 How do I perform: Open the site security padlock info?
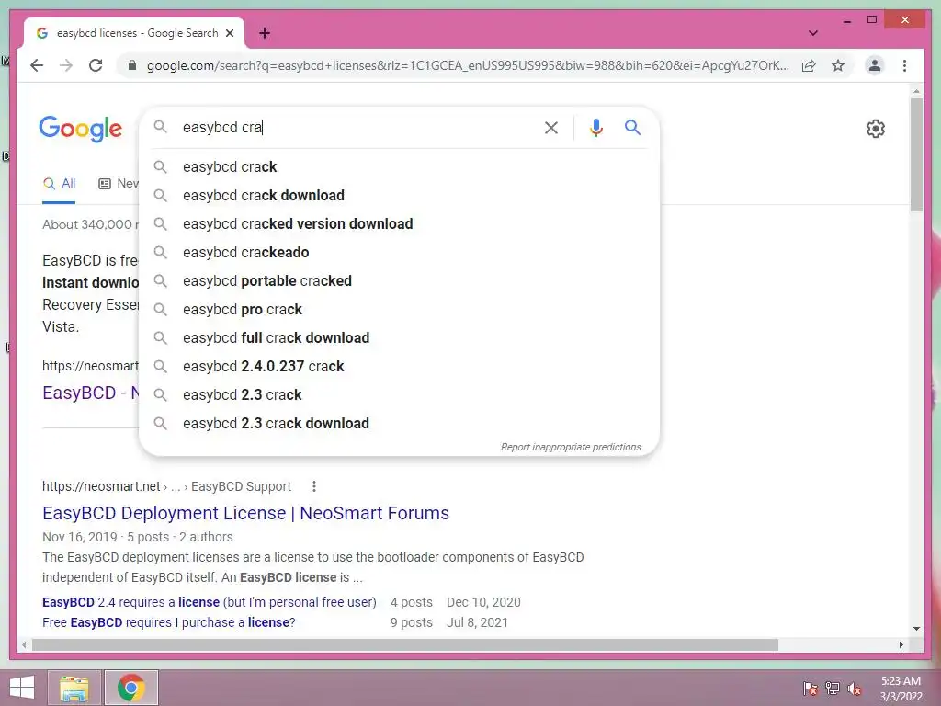click(x=132, y=65)
